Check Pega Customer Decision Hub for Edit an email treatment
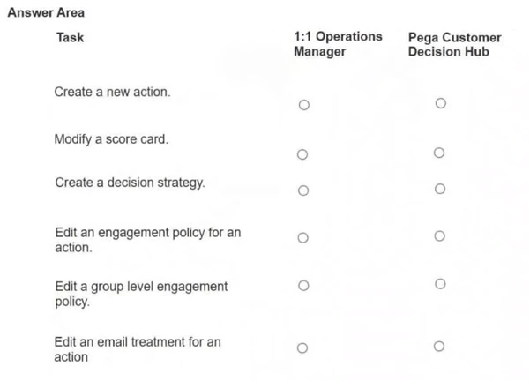 click(439, 347)
